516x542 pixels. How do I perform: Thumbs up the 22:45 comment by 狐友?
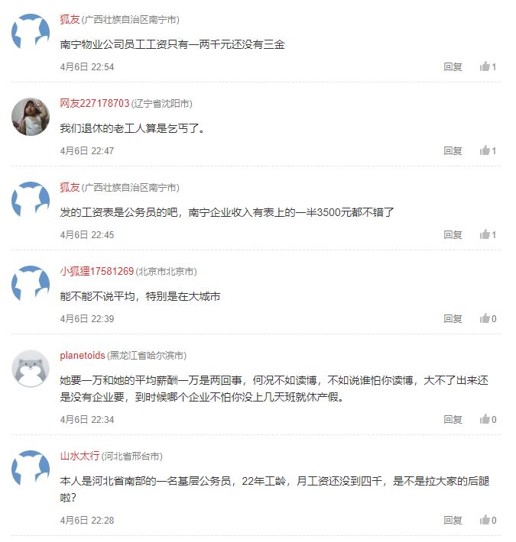pos(485,235)
